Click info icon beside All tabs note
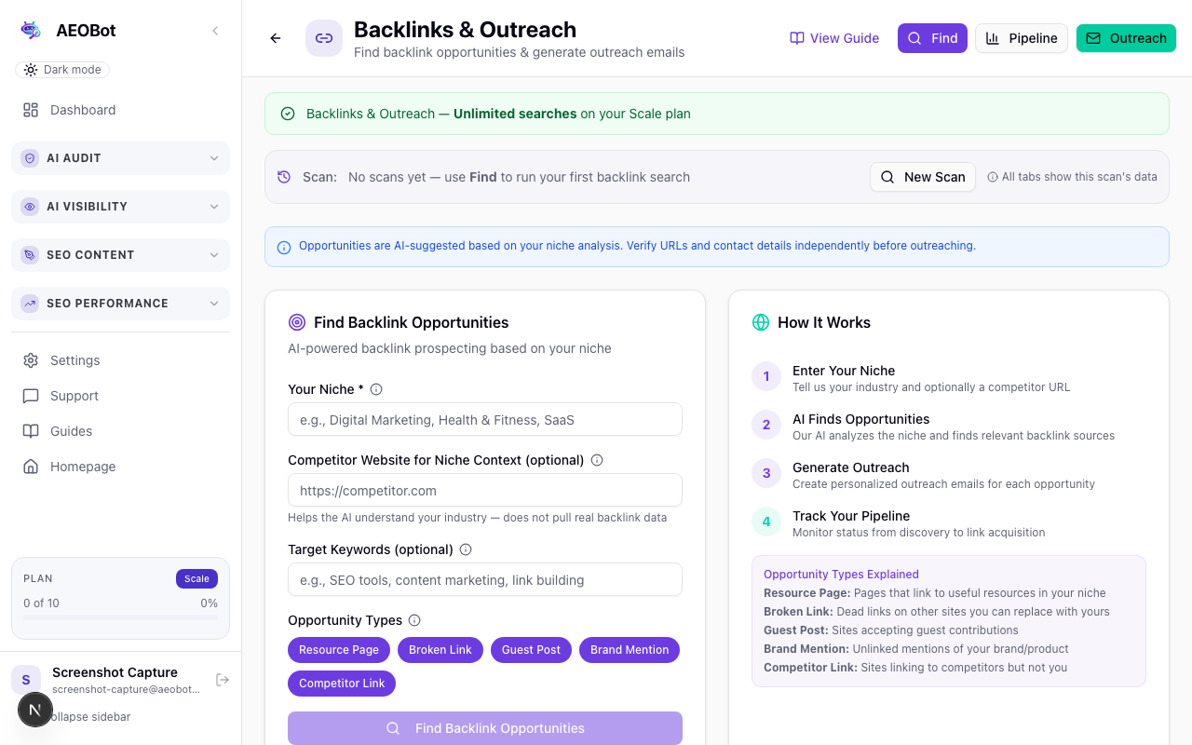1192x745 pixels. click(993, 177)
